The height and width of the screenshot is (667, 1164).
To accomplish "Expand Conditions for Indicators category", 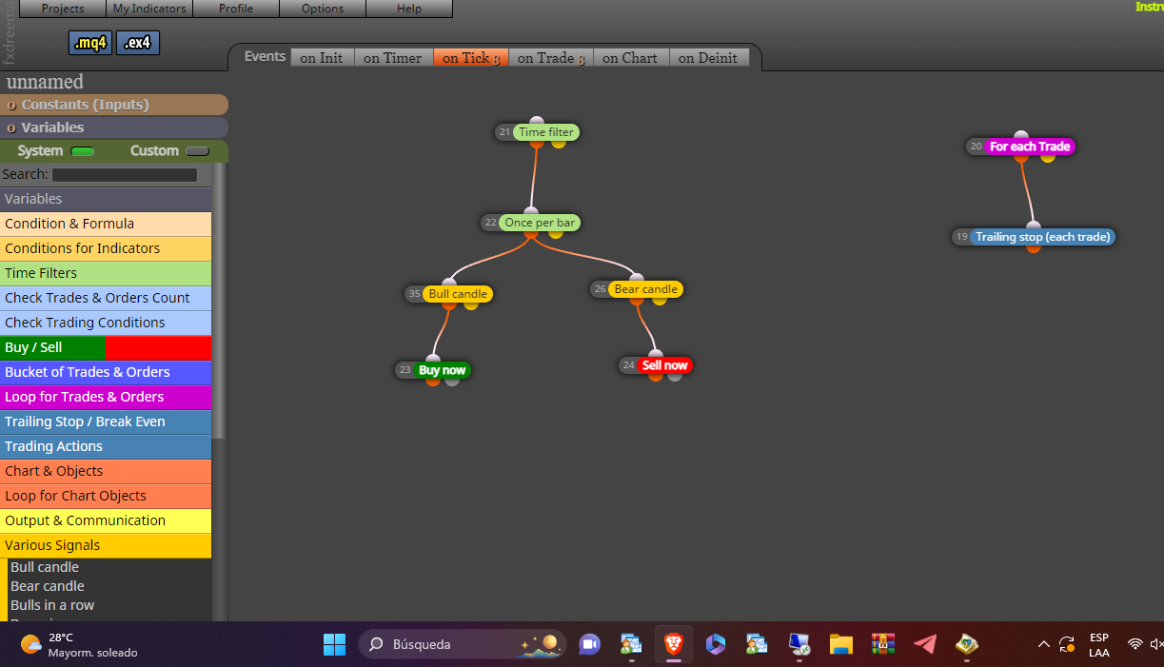I will (x=106, y=248).
